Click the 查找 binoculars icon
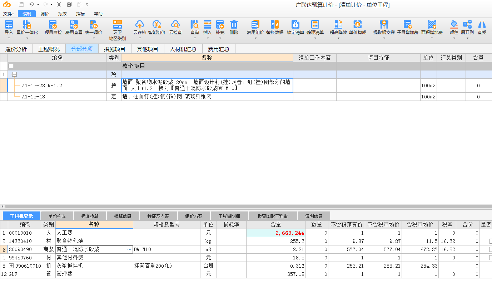 (x=482, y=25)
